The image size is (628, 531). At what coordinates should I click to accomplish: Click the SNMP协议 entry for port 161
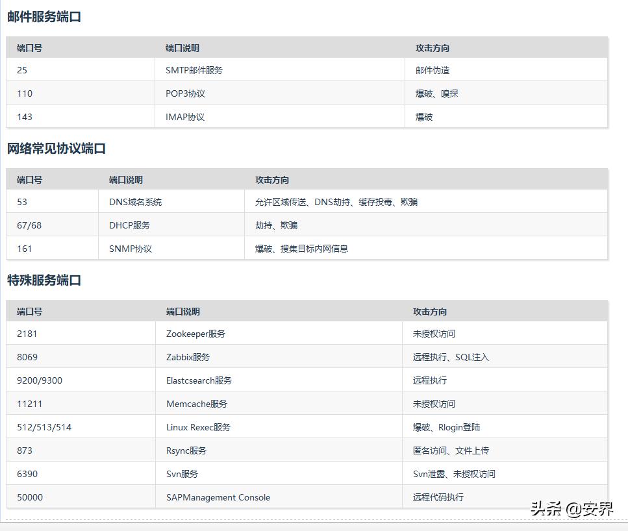click(127, 248)
